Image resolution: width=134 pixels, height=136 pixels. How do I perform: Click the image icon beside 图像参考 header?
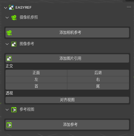coord(14,44)
